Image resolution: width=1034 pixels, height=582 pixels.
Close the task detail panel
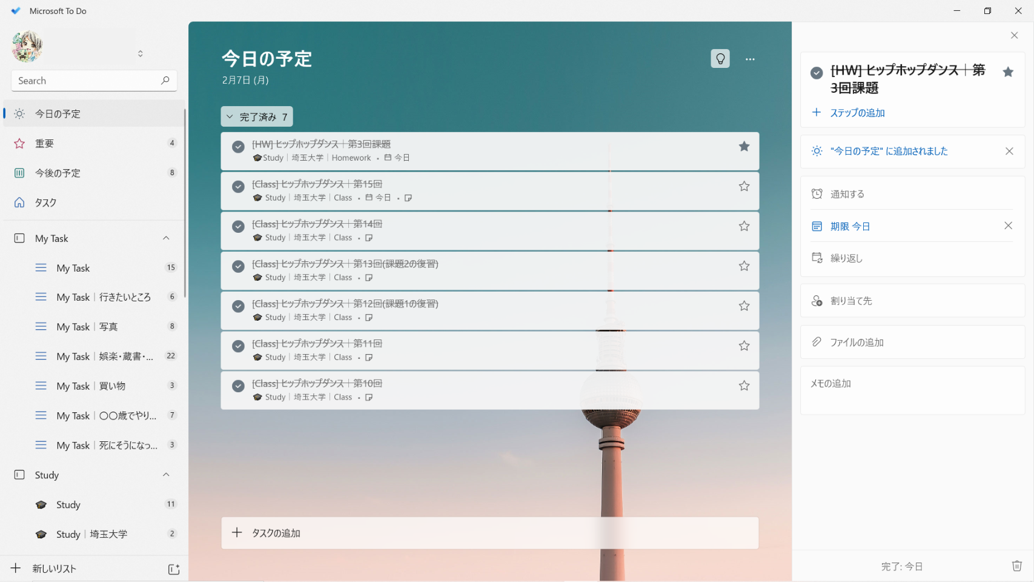pos(1014,35)
